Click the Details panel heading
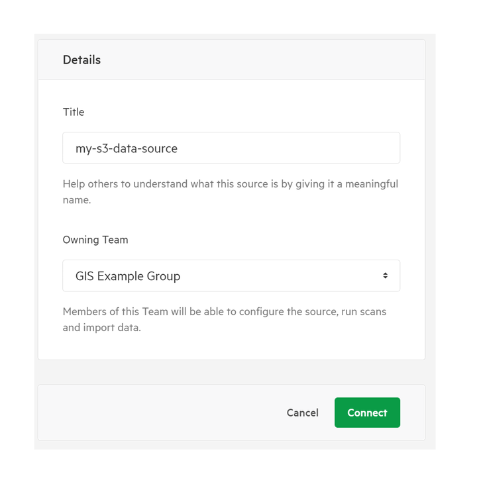 point(81,60)
